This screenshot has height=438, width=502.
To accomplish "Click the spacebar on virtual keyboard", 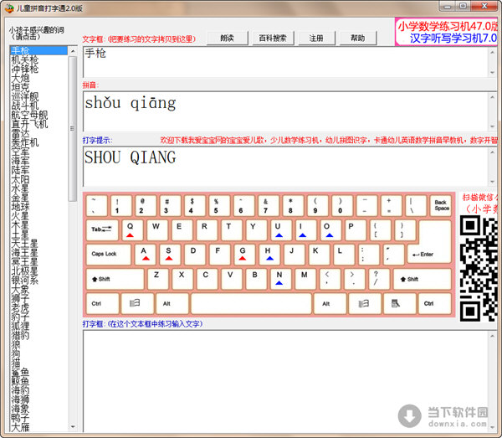I will coord(251,303).
